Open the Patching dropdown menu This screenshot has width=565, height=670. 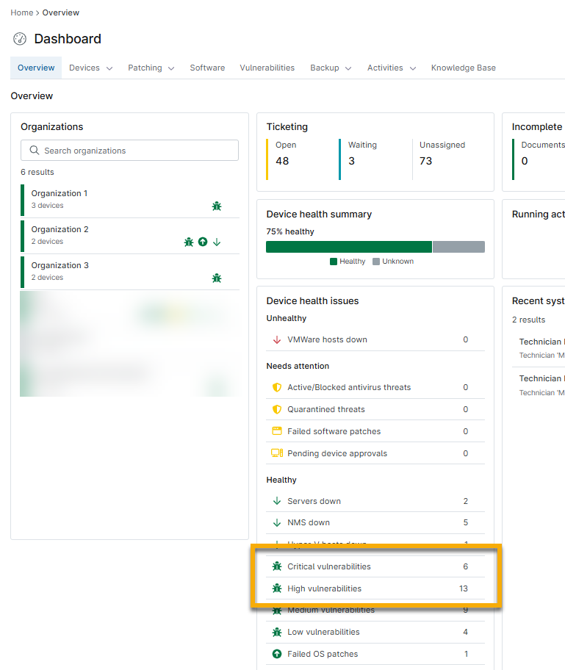151,68
